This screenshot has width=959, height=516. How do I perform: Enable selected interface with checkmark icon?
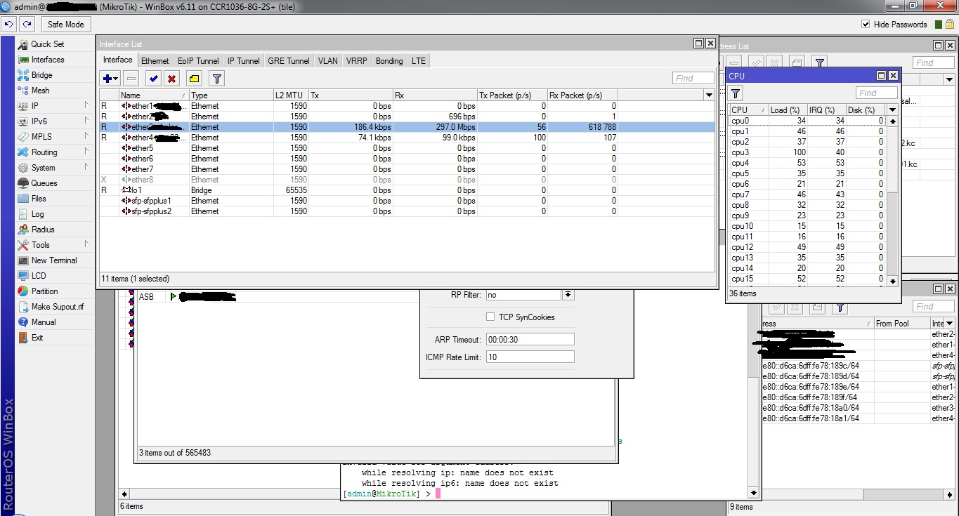(x=152, y=78)
